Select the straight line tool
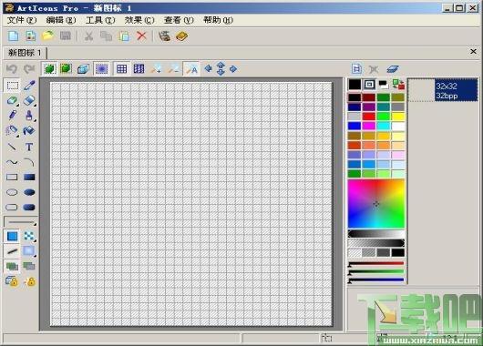The height and width of the screenshot is (346, 483). (12, 147)
